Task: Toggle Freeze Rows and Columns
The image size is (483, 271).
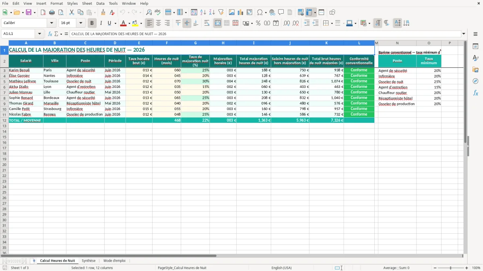Action: pyautogui.click(x=309, y=12)
